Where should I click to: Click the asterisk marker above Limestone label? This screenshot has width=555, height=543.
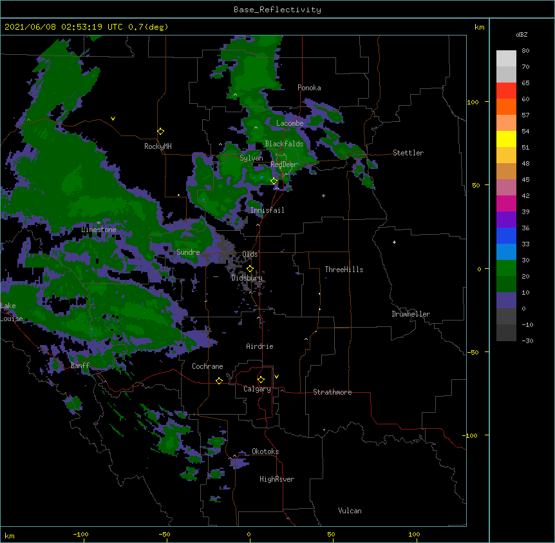[x=99, y=223]
